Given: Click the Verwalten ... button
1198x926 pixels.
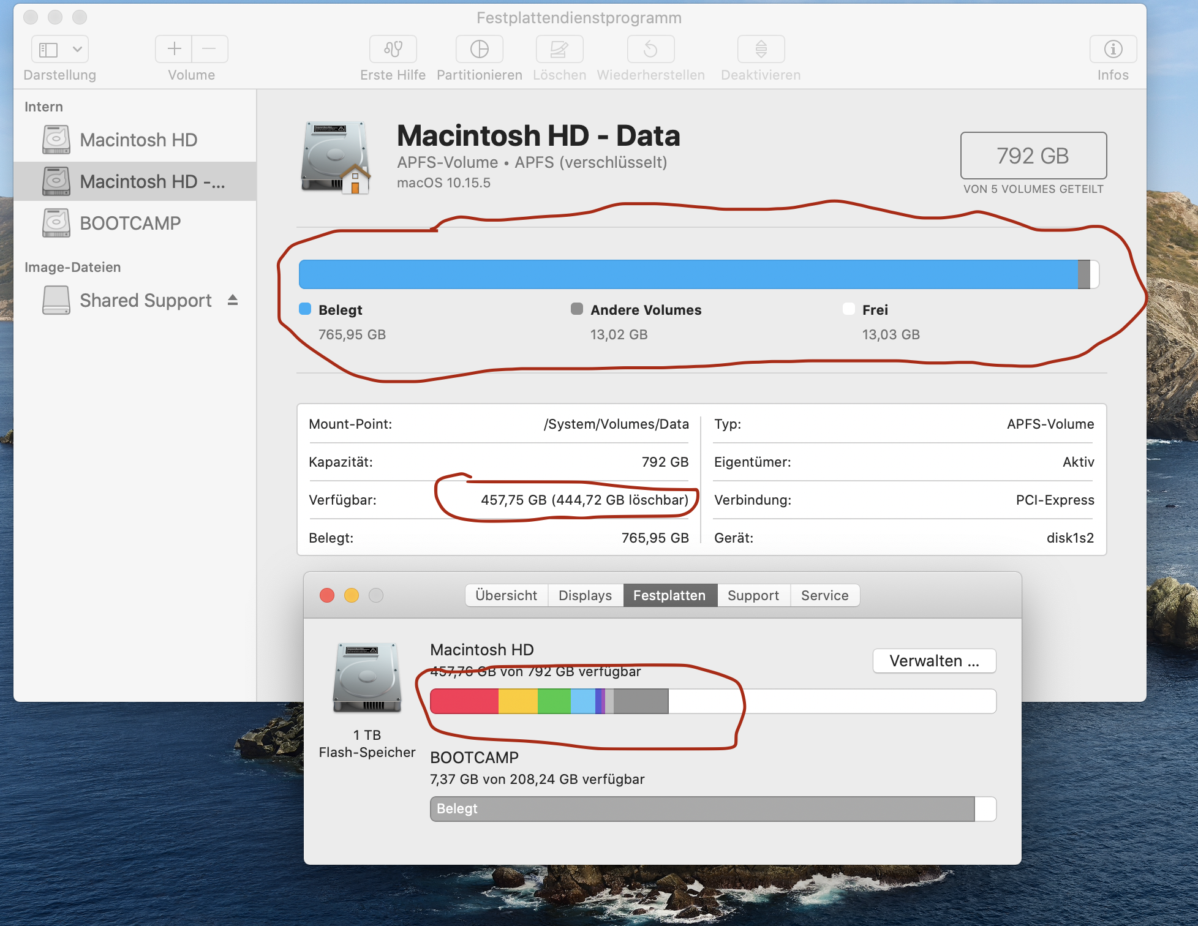Looking at the screenshot, I should coord(934,661).
